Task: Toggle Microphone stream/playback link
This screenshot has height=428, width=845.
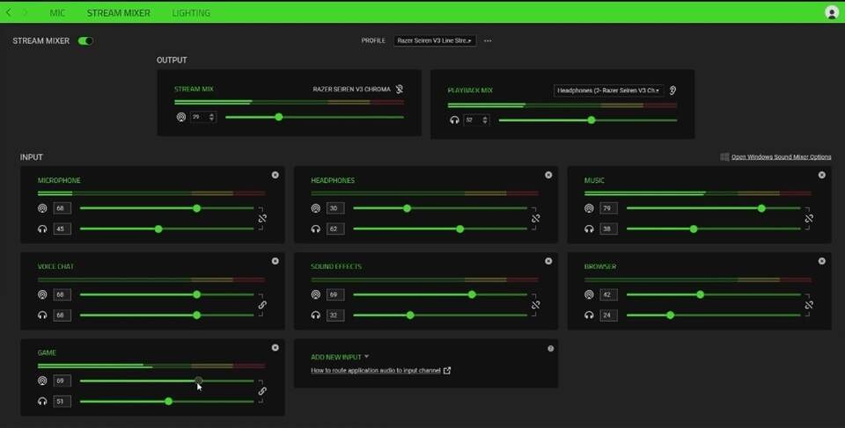Action: [262, 219]
